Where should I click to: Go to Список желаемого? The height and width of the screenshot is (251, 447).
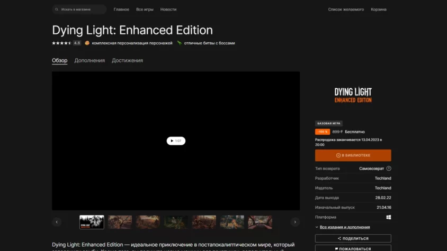346,10
